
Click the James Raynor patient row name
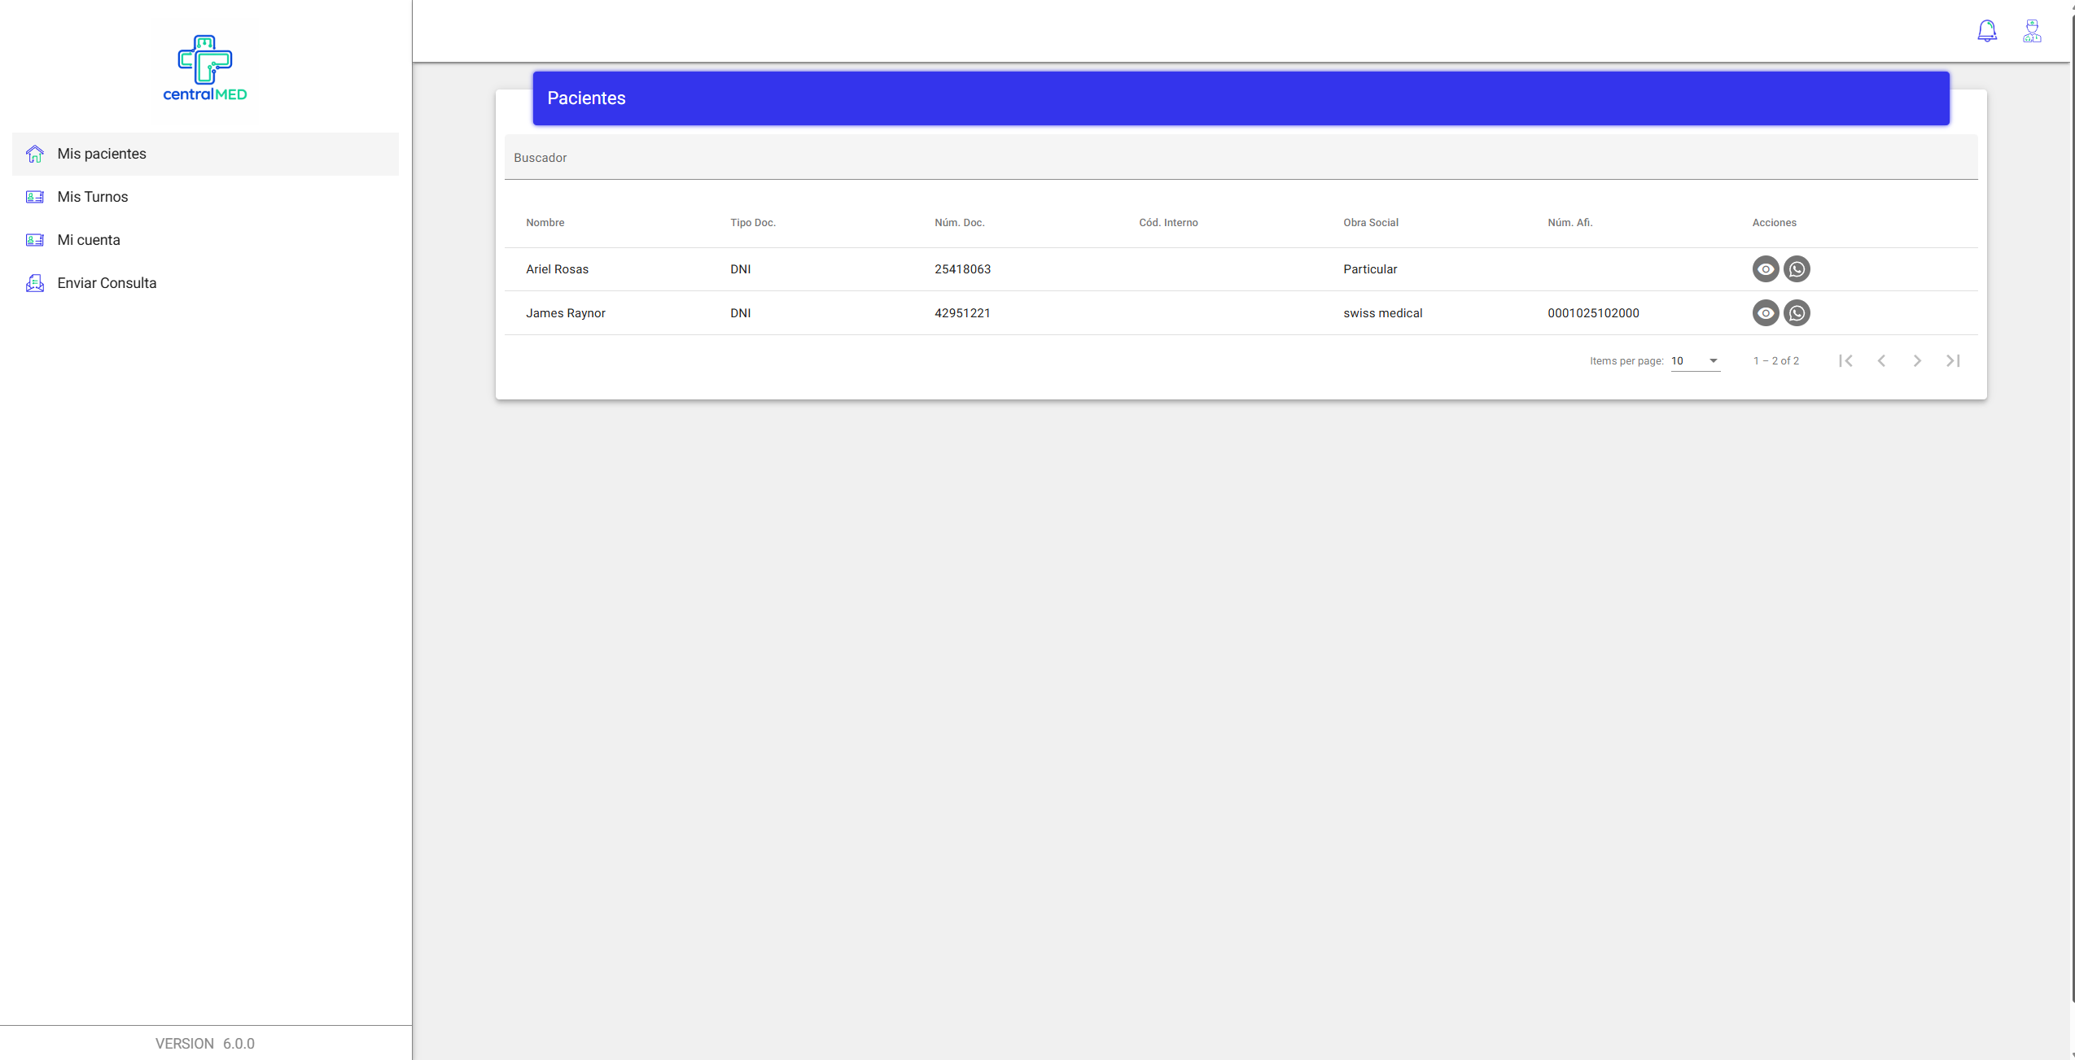tap(566, 313)
